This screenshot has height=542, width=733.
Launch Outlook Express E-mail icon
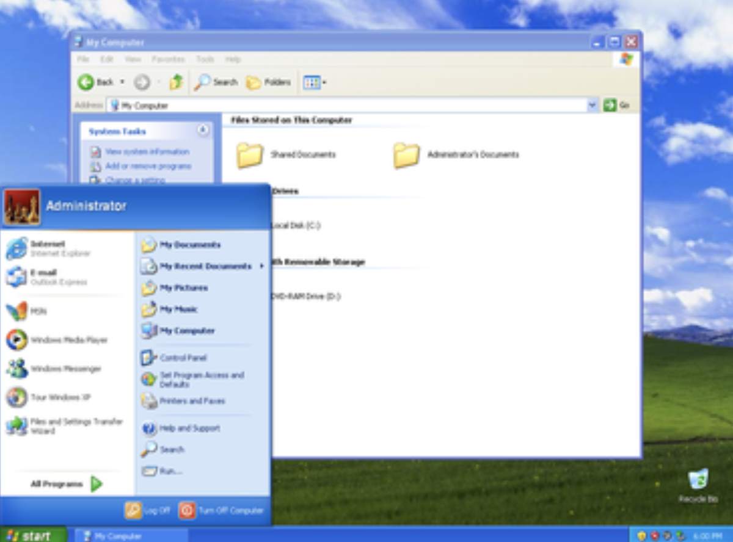click(16, 277)
